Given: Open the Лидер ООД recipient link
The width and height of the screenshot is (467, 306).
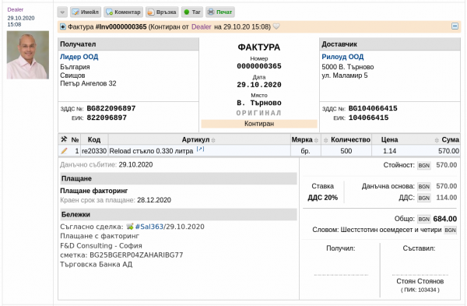Looking at the screenshot, I should pos(79,57).
